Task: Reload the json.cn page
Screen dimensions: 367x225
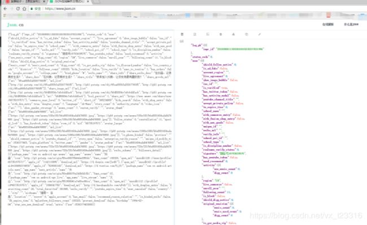Action: tap(18, 8)
